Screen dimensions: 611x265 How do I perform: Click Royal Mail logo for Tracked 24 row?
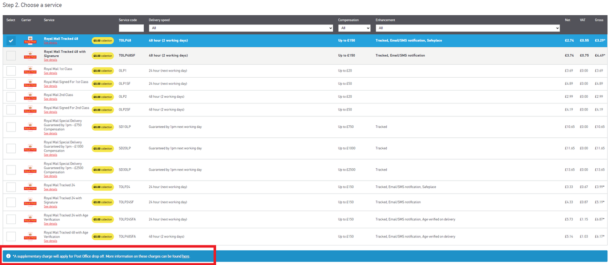[30, 187]
